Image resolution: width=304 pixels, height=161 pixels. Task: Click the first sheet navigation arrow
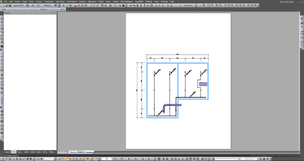pos(59,152)
